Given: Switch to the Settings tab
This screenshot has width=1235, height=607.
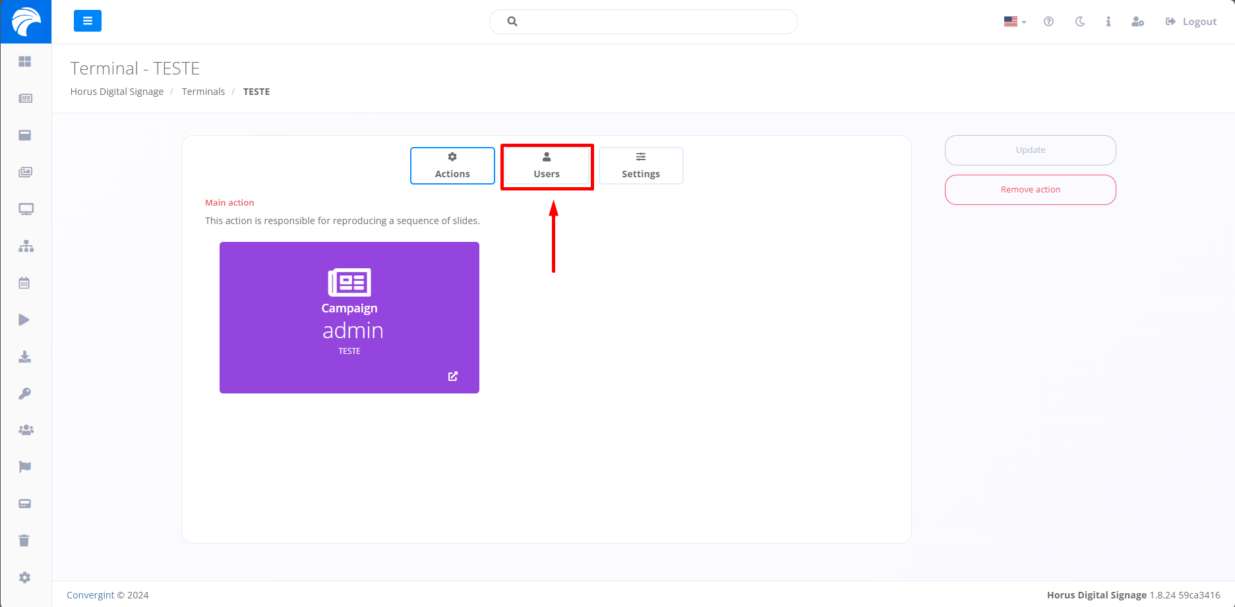Looking at the screenshot, I should pyautogui.click(x=640, y=166).
